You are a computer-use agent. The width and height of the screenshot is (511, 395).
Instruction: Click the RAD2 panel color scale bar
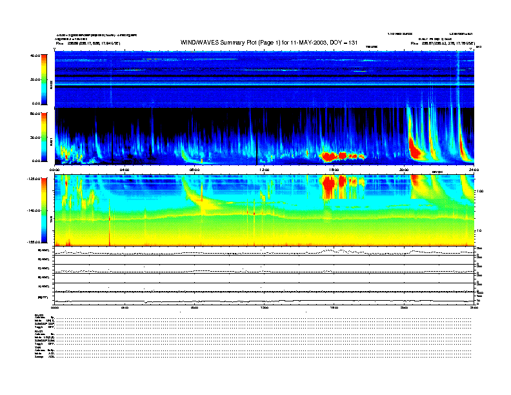44,79
